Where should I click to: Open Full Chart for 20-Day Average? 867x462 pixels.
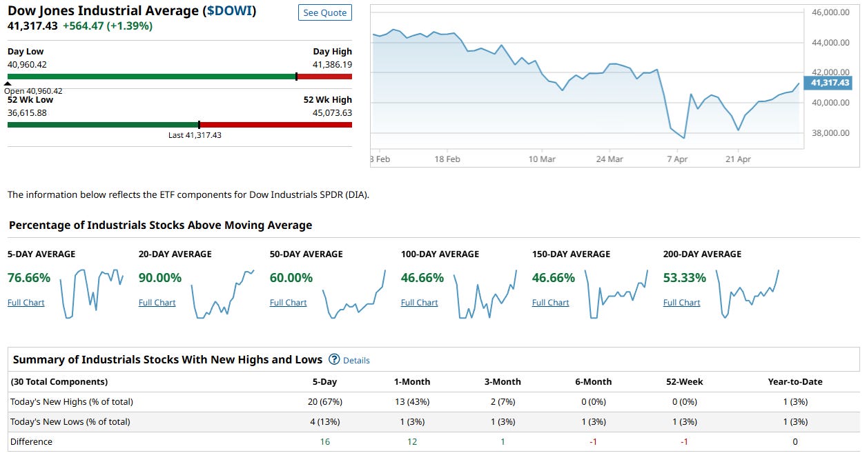coord(157,303)
